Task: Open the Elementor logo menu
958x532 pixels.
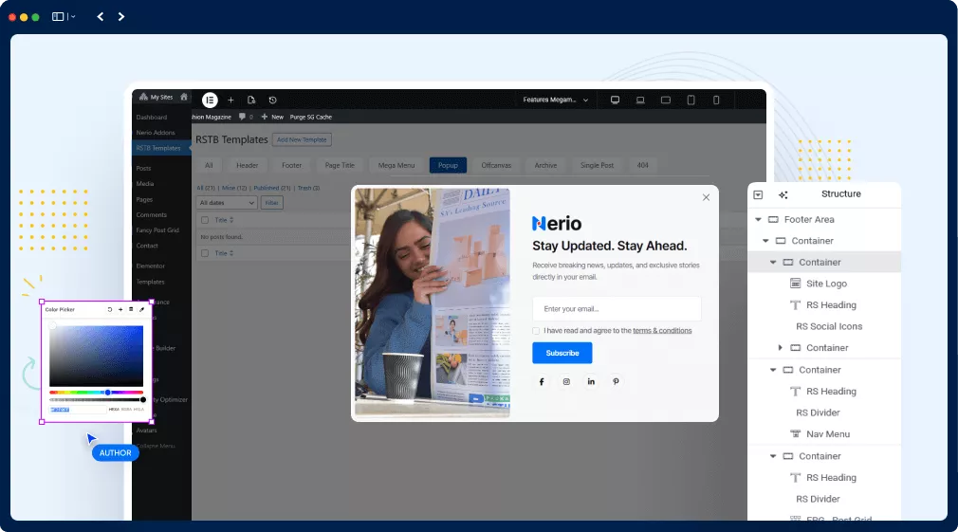Action: pyautogui.click(x=210, y=101)
